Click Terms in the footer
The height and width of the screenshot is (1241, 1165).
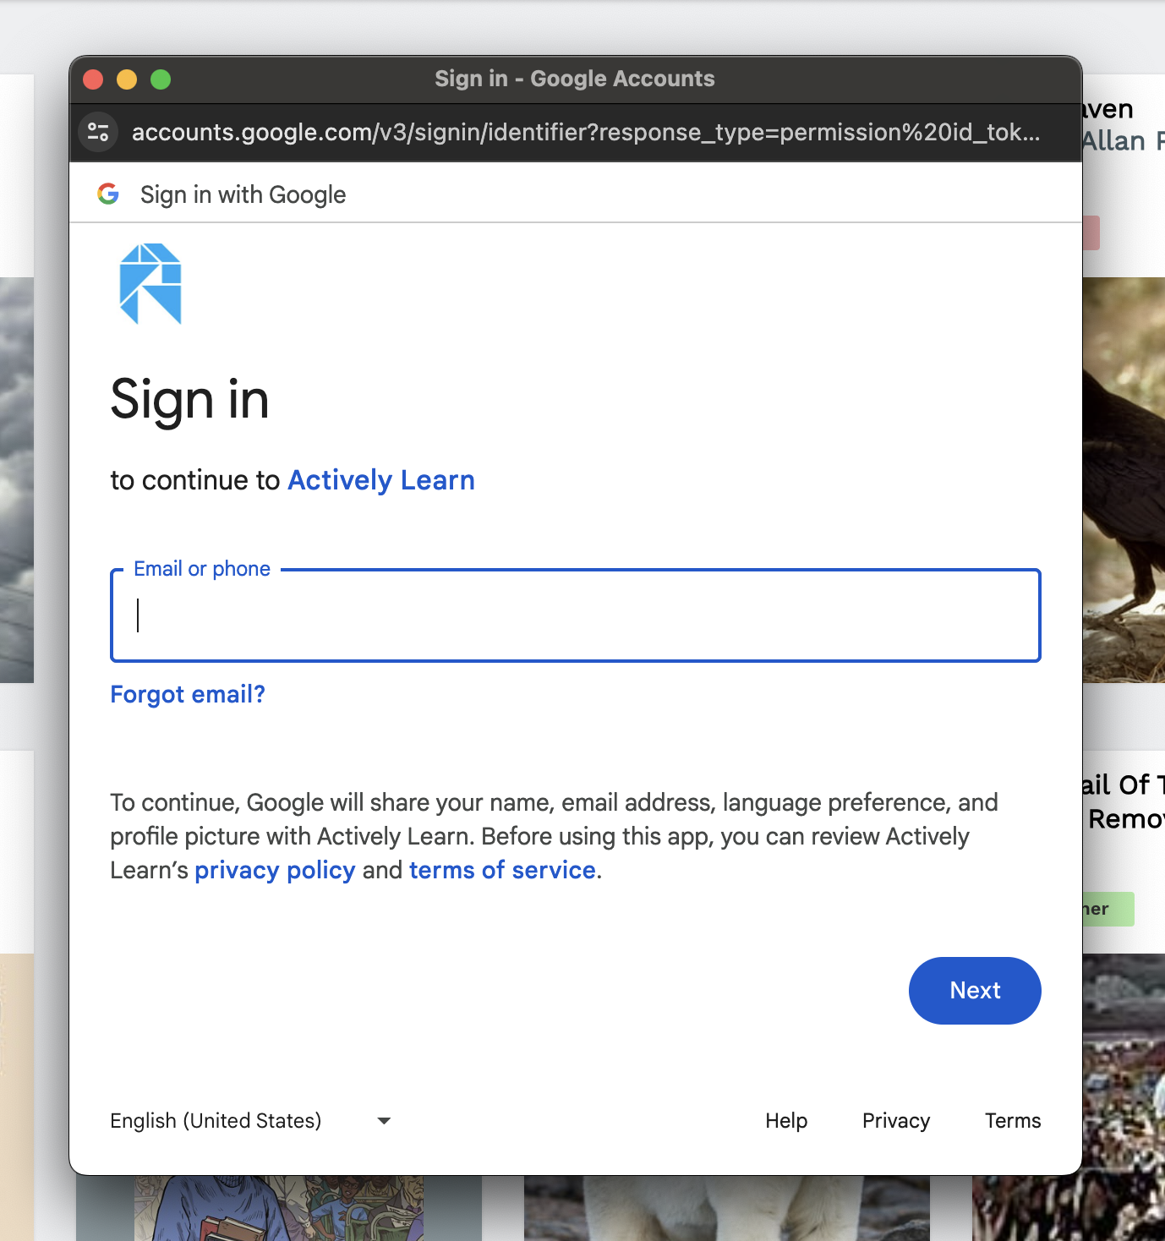[1013, 1121]
